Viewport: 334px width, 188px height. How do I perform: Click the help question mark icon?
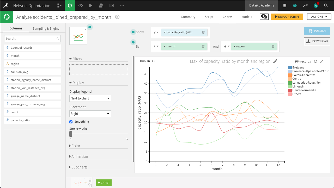pos(295,5)
